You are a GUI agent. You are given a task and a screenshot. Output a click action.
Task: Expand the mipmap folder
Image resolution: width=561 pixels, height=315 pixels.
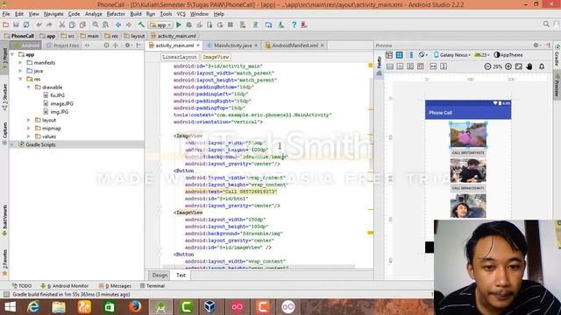click(29, 129)
